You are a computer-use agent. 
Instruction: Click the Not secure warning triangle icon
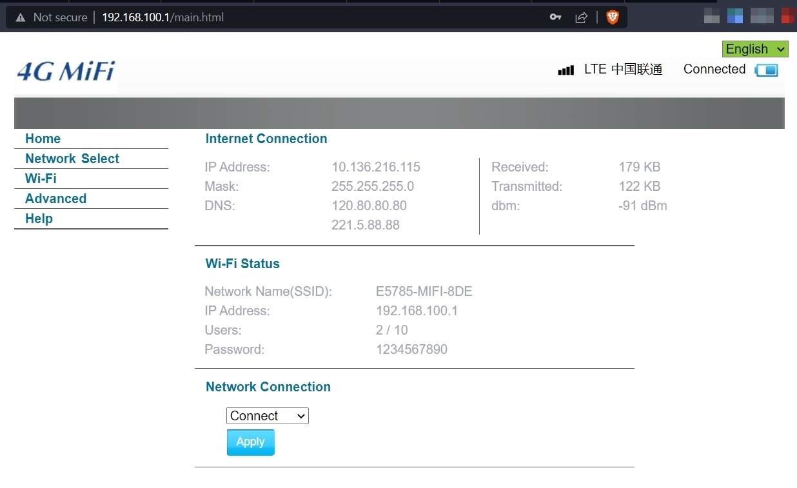click(21, 17)
